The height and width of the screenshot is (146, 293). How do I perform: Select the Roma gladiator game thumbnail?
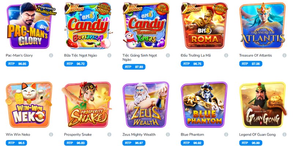(204, 26)
